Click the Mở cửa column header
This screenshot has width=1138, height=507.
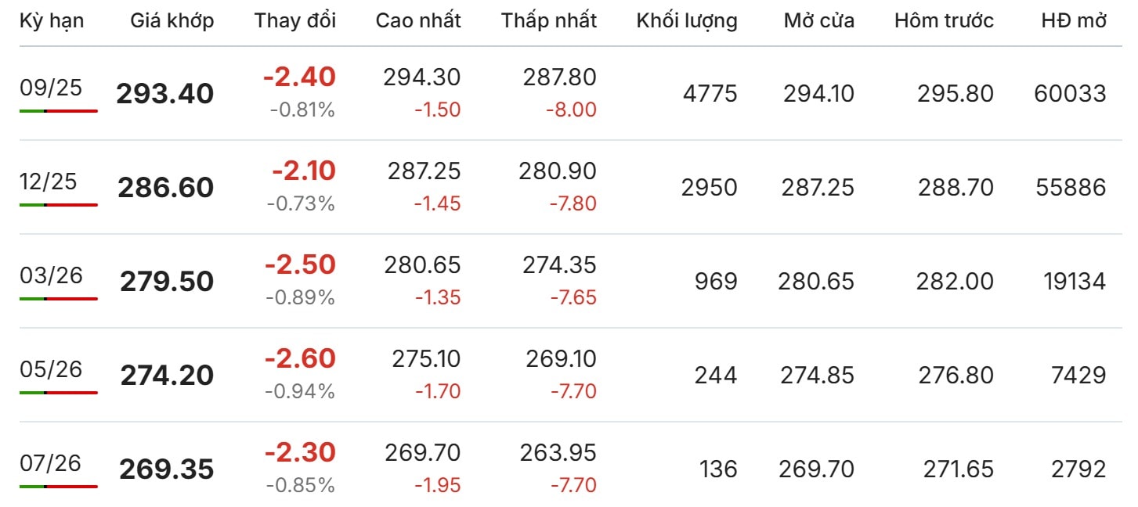point(818,21)
